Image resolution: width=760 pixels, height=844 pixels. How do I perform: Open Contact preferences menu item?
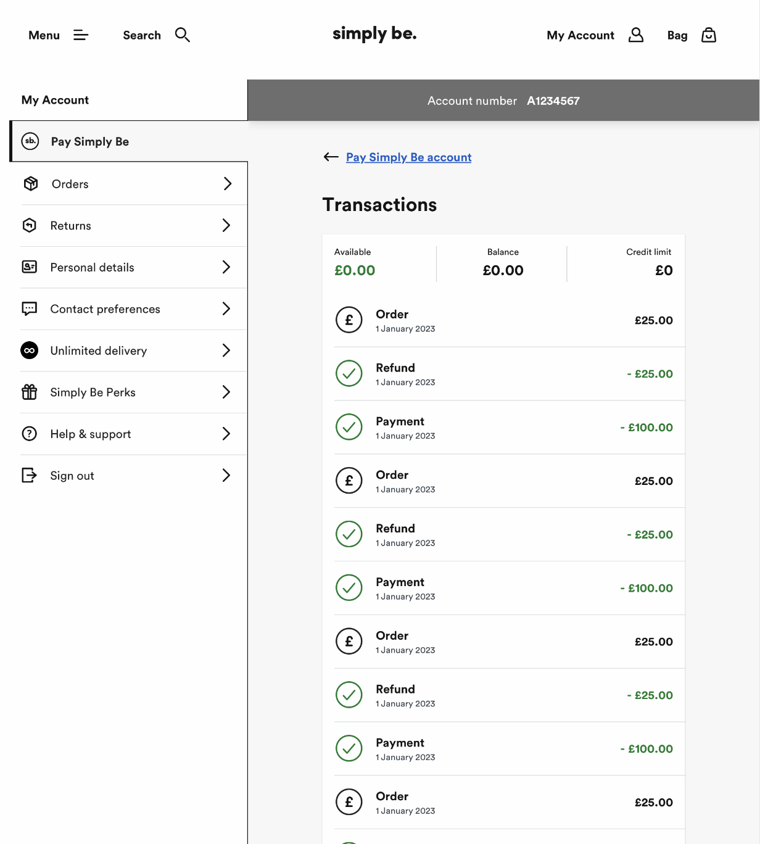(134, 308)
